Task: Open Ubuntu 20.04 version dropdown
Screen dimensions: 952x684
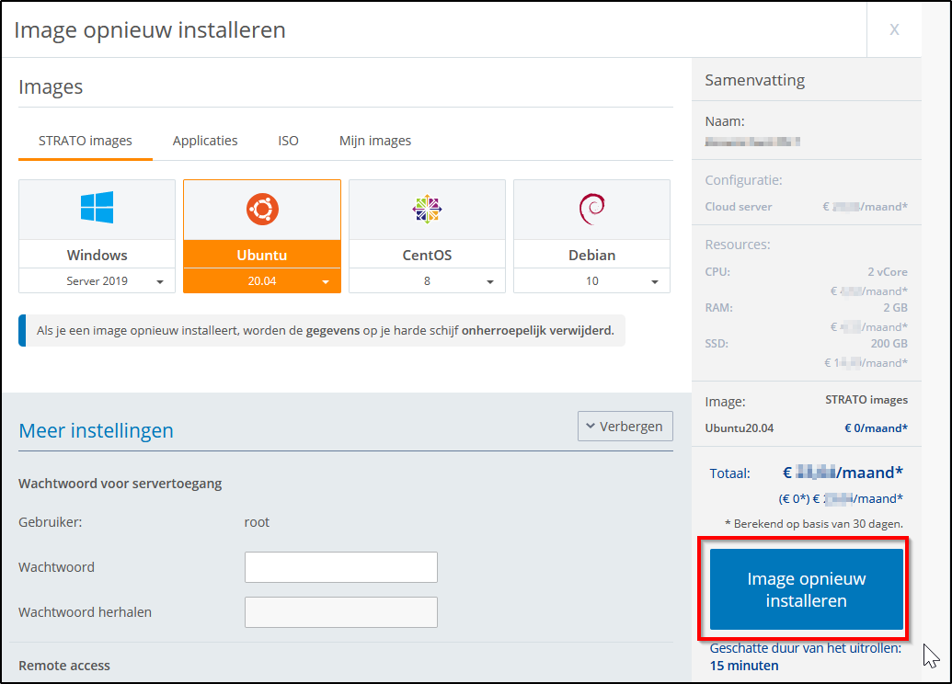Action: coord(262,281)
